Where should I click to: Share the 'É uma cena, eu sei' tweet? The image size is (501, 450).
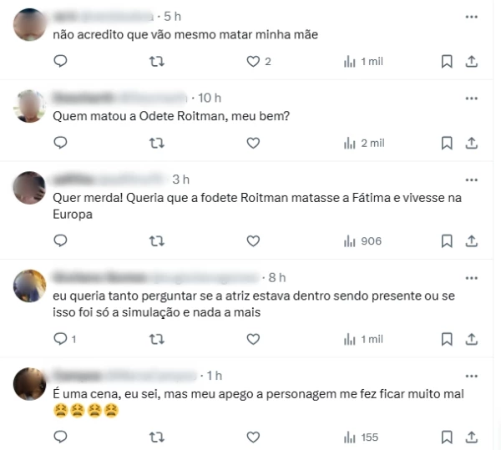pyautogui.click(x=471, y=437)
